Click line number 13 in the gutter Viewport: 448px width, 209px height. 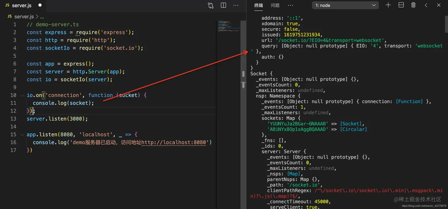(13, 119)
